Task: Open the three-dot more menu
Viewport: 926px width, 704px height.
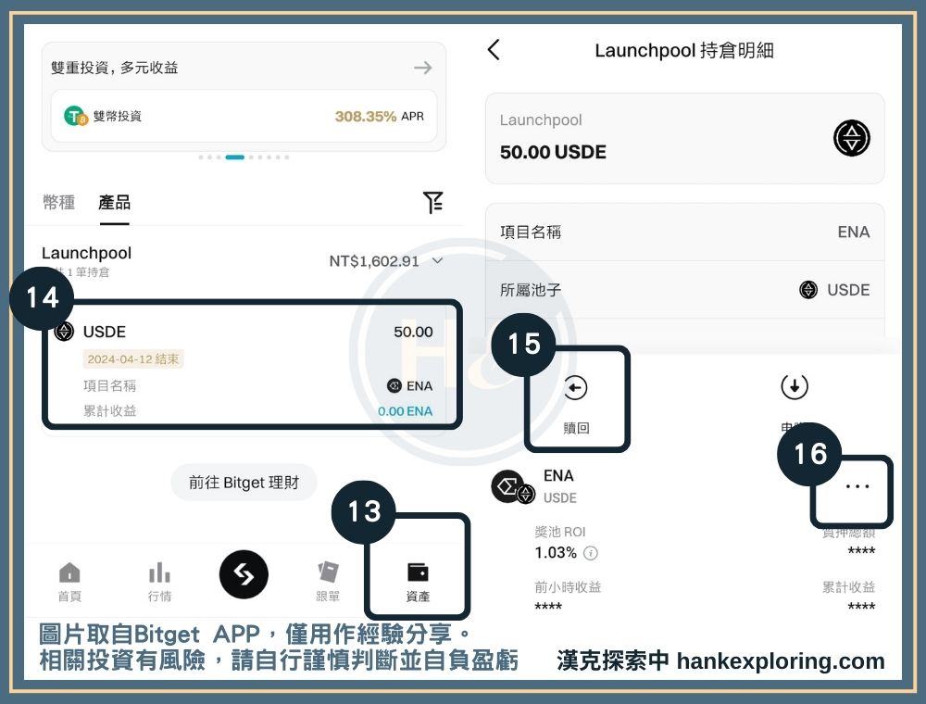Action: (x=857, y=486)
